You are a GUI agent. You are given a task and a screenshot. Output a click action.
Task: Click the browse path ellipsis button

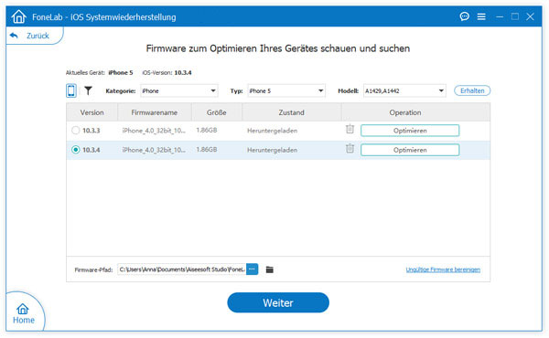(253, 269)
